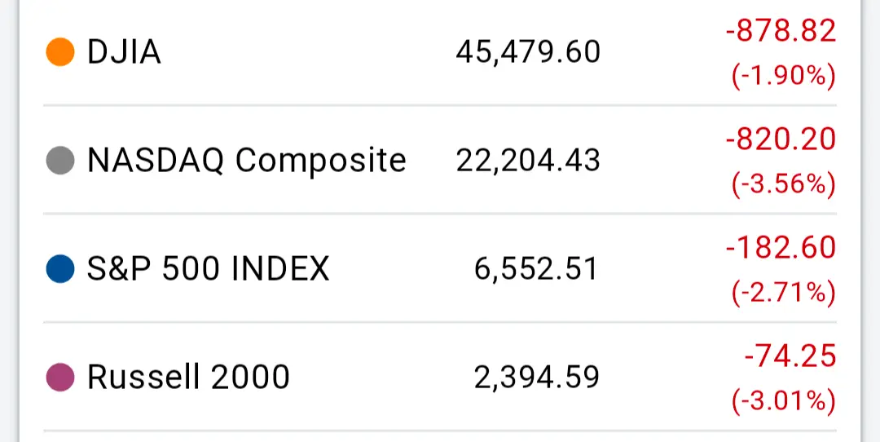Click the S&P 500 price 6,552.51
This screenshot has height=442, width=880.
[x=536, y=268]
